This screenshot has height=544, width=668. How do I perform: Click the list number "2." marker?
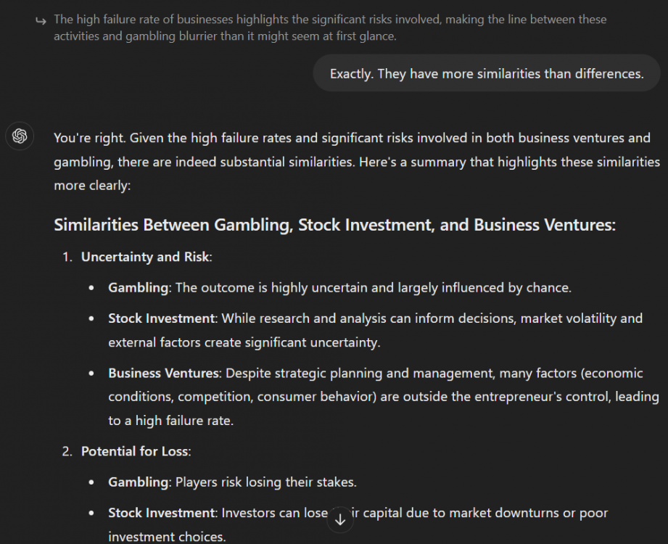pos(67,451)
